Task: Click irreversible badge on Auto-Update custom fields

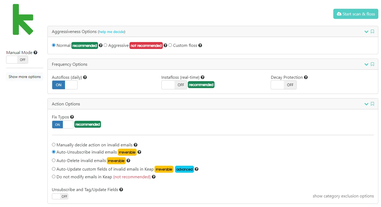Action: [x=164, y=169]
